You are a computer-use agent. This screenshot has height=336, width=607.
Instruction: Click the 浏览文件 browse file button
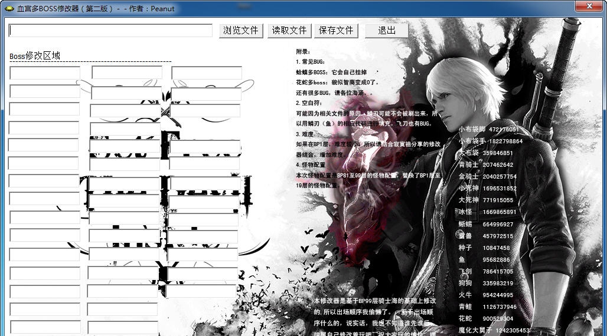[241, 31]
